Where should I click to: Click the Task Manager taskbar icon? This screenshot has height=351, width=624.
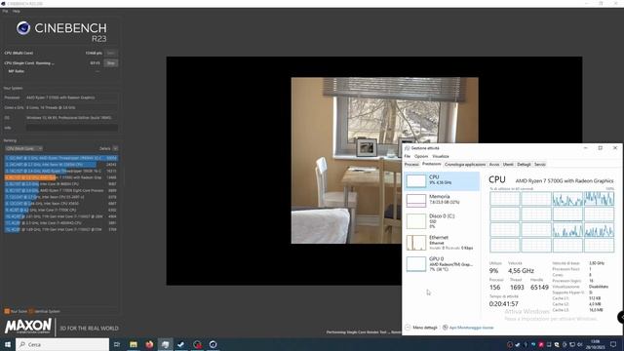click(165, 344)
